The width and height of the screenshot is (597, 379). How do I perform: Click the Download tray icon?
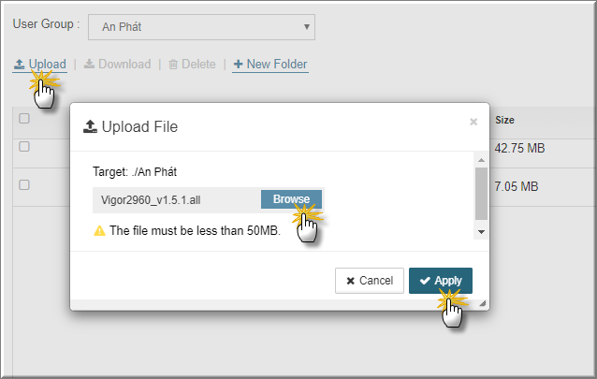pyautogui.click(x=89, y=64)
